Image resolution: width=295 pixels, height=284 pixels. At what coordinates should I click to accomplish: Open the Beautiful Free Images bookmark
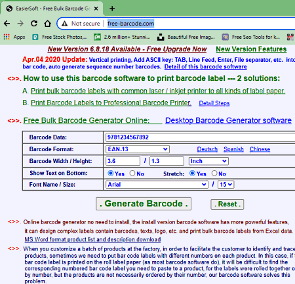[186, 37]
